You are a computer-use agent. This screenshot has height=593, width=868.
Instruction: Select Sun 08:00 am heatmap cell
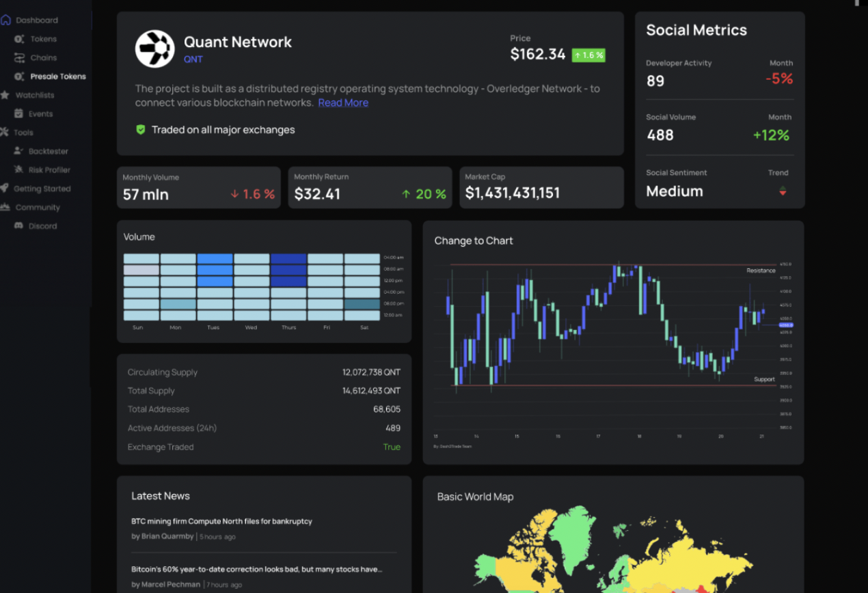[141, 270]
